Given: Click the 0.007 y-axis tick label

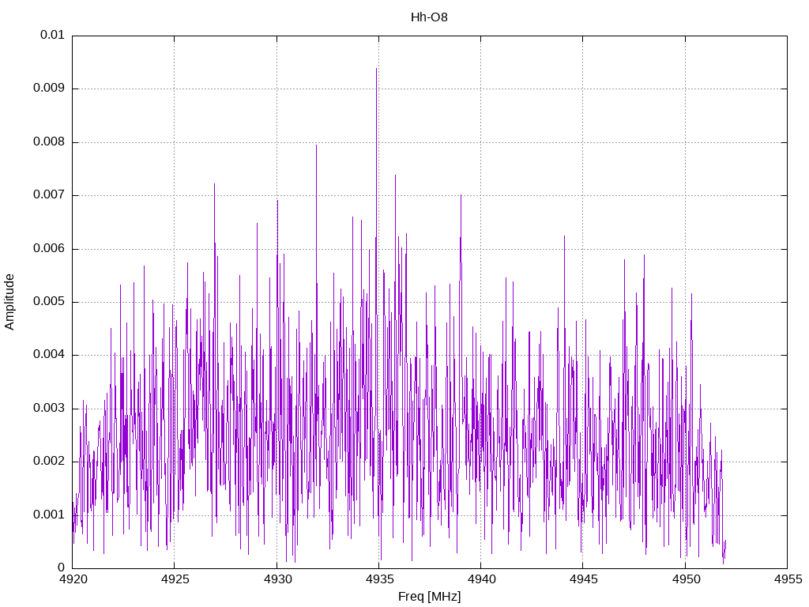Looking at the screenshot, I should coord(49,194).
